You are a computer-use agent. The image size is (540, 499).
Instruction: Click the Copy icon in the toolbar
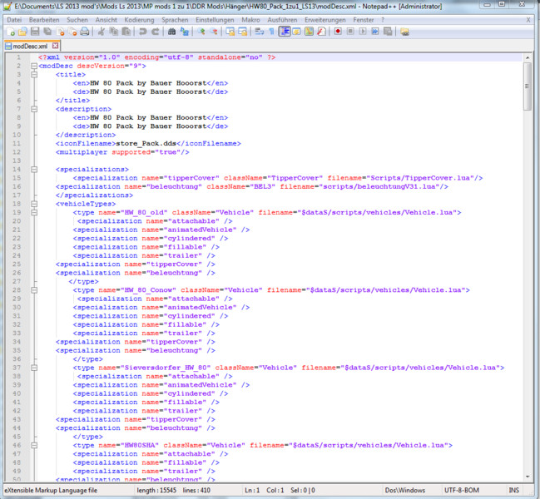[113, 32]
